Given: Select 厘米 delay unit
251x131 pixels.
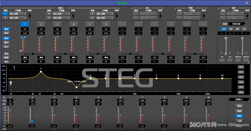Looking at the screenshot, I should [x=6, y=43].
